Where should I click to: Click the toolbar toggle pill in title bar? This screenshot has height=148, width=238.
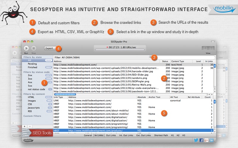213,41
